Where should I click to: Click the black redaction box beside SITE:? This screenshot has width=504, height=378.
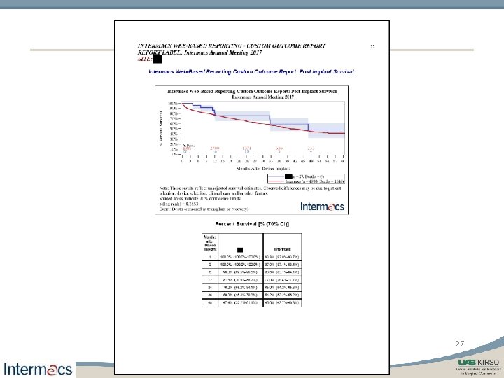[x=157, y=59]
